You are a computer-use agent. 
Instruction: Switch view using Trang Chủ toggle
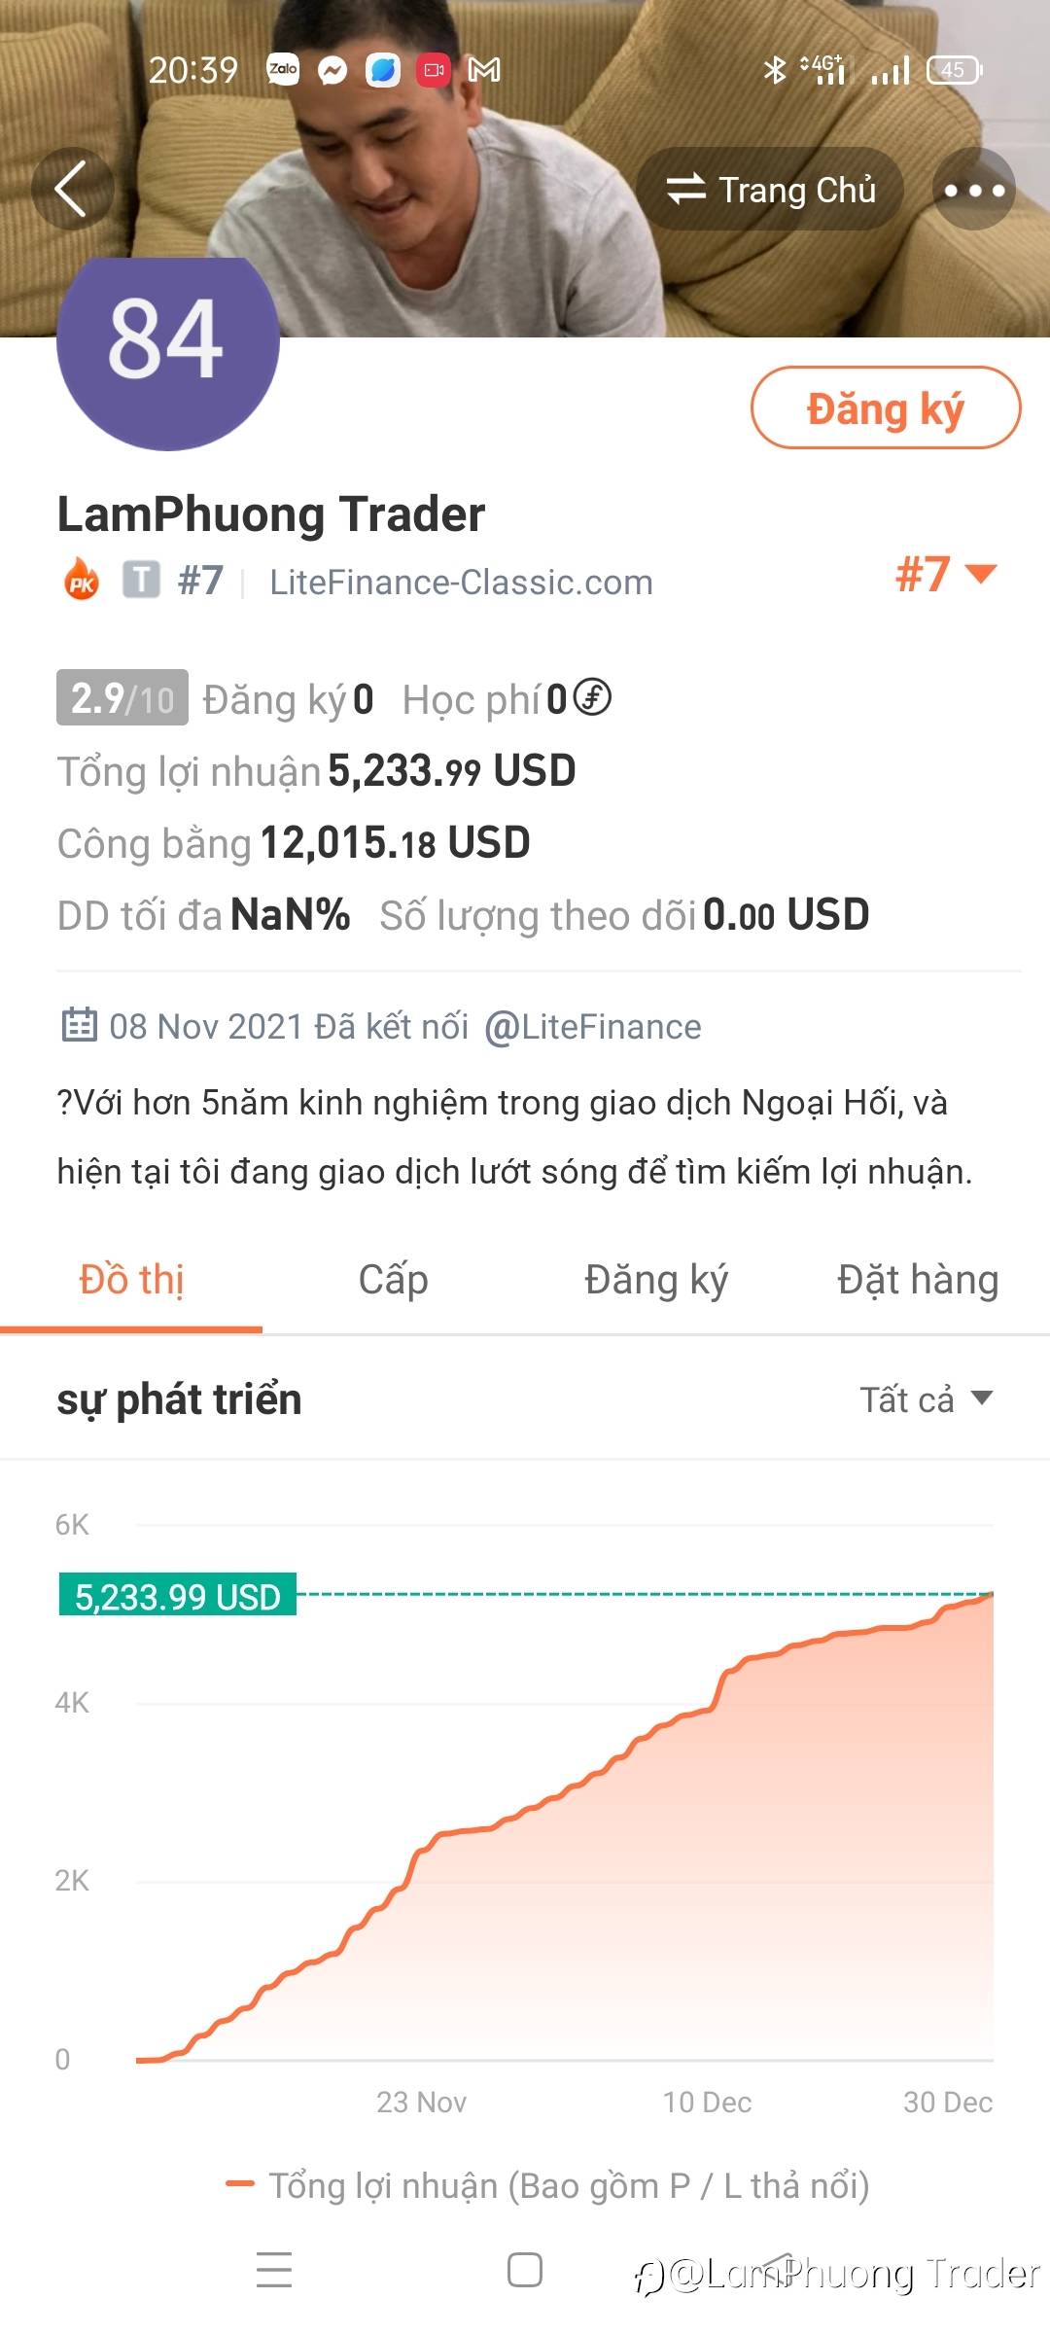point(770,190)
